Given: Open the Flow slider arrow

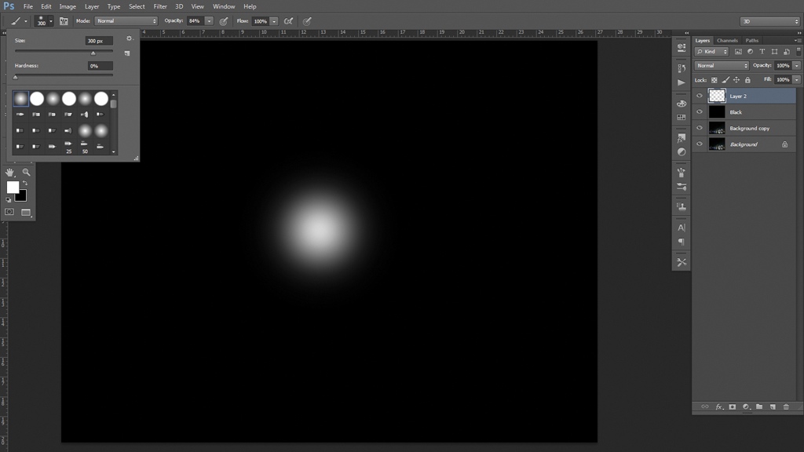Looking at the screenshot, I should point(274,21).
